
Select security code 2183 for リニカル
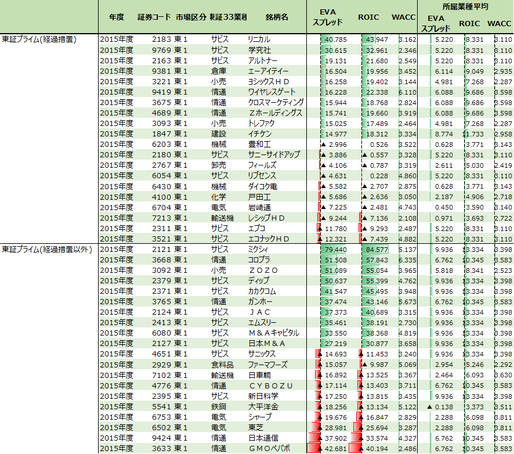pos(161,39)
